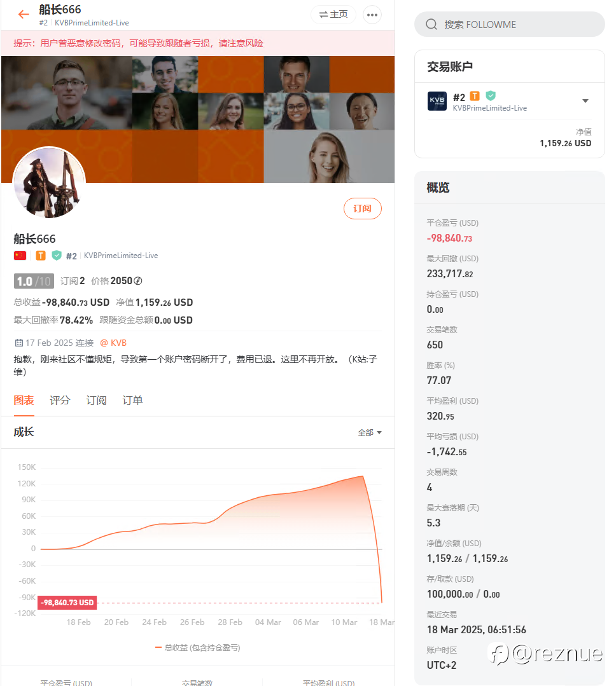Click the 订阅 subscribe button
Image resolution: width=609 pixels, height=686 pixels.
[x=363, y=209]
